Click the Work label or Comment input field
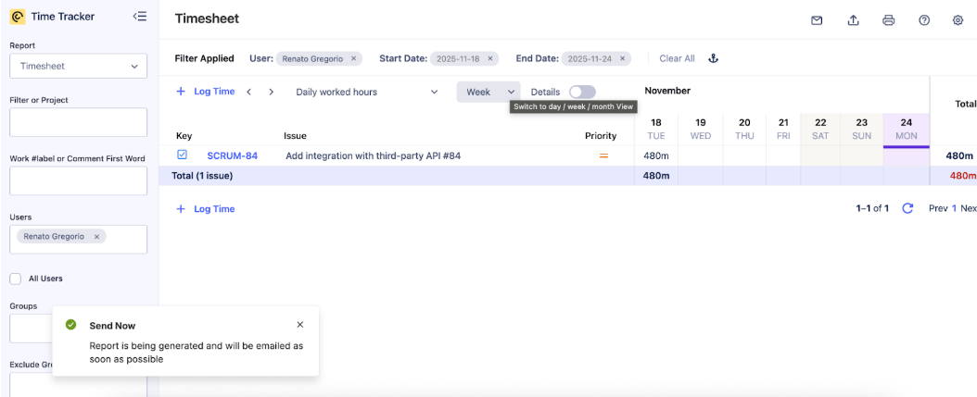This screenshot has width=977, height=397. (79, 181)
